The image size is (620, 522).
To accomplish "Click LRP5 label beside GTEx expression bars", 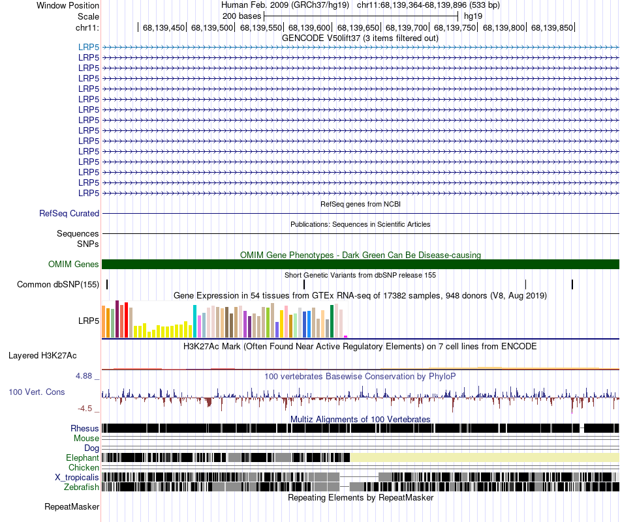I will coord(89,321).
